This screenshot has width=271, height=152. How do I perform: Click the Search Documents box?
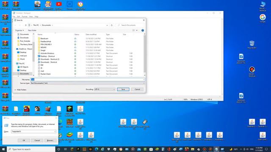coord(130,25)
